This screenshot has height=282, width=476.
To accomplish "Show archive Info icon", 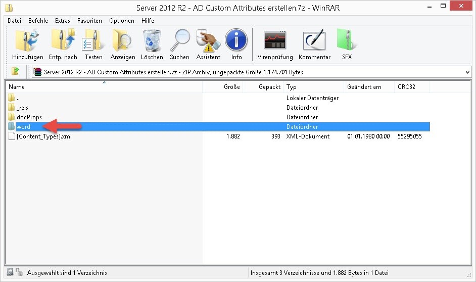I will click(x=236, y=41).
